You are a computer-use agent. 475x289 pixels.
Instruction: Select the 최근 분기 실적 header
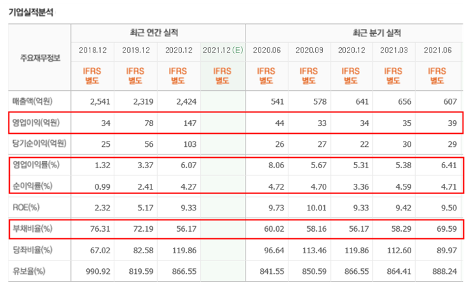tap(376, 32)
